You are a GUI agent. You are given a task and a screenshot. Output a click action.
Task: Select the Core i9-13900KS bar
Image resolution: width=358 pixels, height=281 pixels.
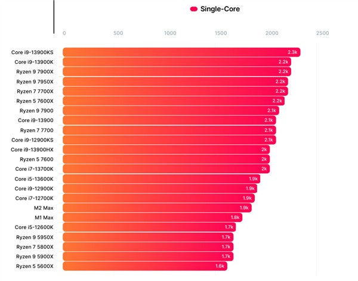point(181,52)
